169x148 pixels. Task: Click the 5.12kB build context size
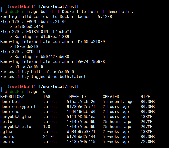[x=105, y=17]
